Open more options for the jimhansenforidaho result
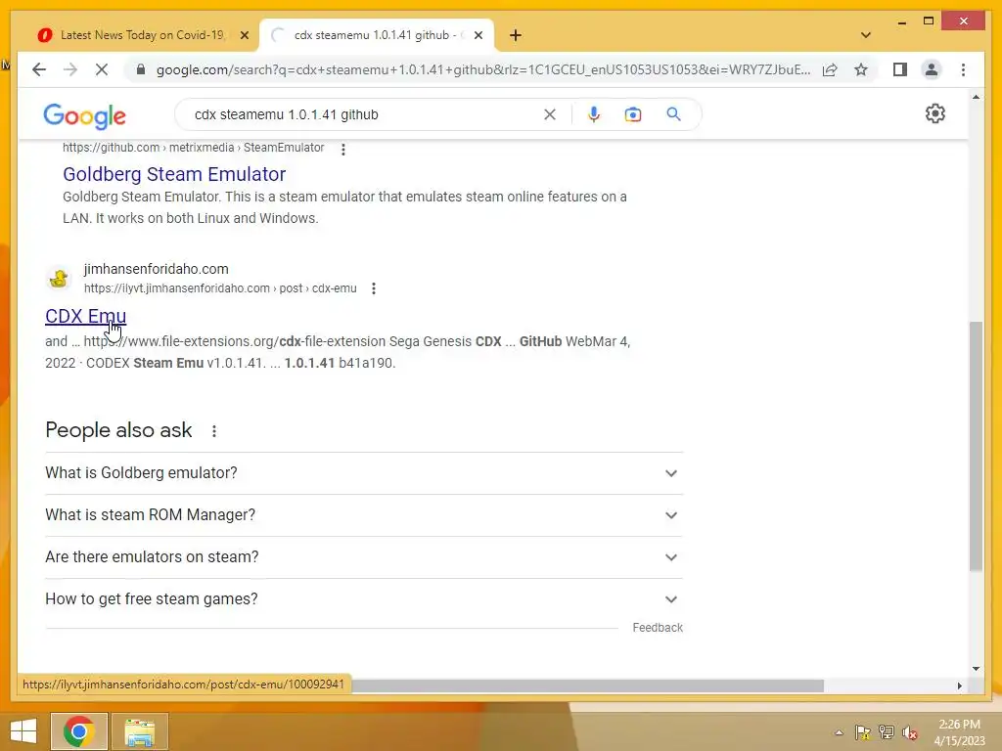The height and width of the screenshot is (751, 1002). [374, 288]
